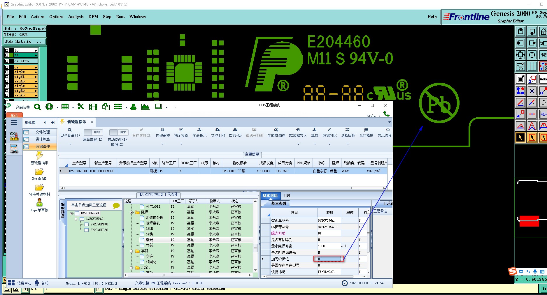Click 文控上网 cloud upload toolbar button
The height and width of the screenshot is (295, 547).
(218, 133)
